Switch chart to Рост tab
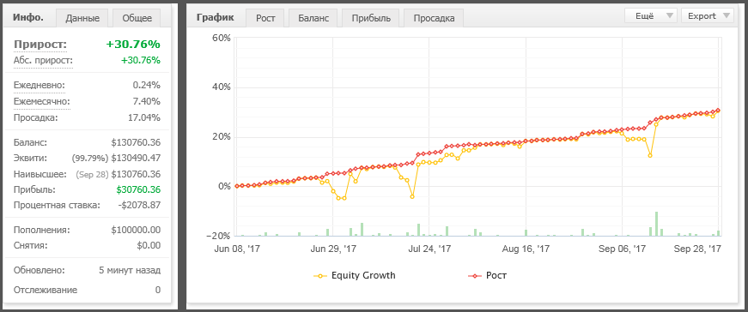Viewport: 748px width, 312px height. tap(265, 18)
